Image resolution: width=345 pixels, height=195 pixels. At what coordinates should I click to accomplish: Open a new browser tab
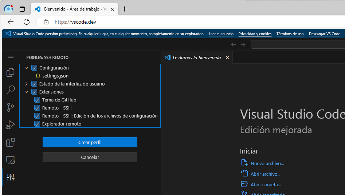point(124,9)
